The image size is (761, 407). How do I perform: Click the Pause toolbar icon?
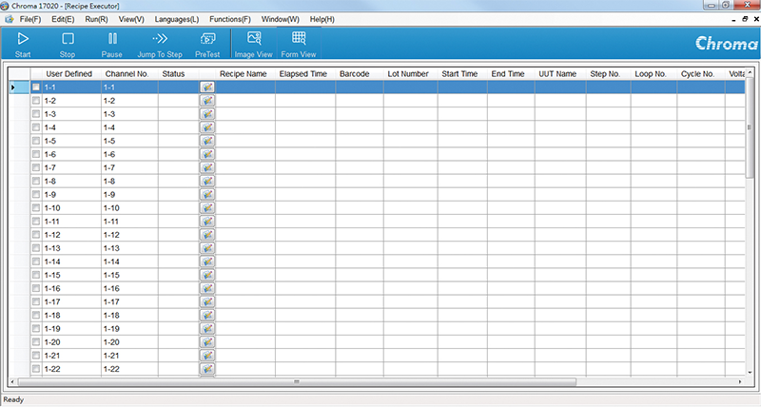tap(112, 44)
